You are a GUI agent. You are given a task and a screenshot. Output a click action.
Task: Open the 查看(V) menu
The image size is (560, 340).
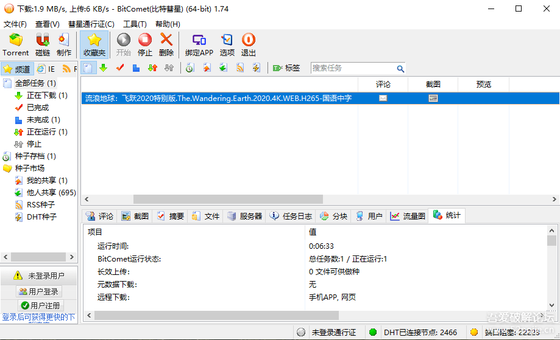[x=47, y=24]
